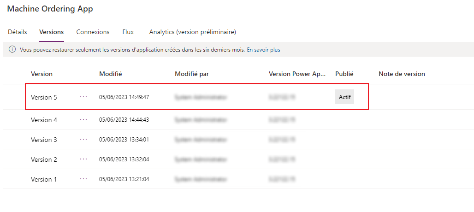This screenshot has width=474, height=212.
Task: Click the Note de version column header
Action: [x=402, y=74]
